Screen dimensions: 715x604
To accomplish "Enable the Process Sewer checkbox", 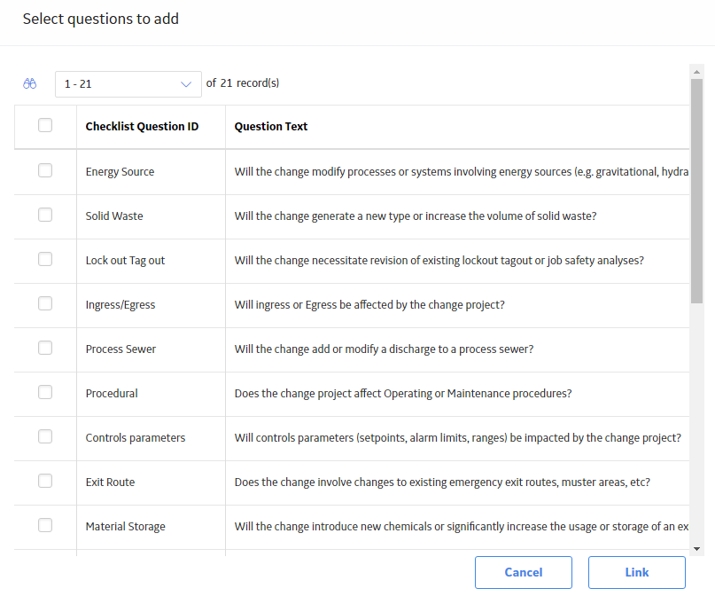I will [45, 348].
